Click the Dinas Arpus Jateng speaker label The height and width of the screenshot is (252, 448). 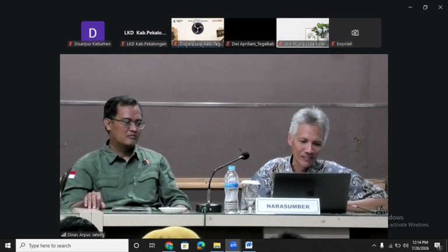pos(86,235)
